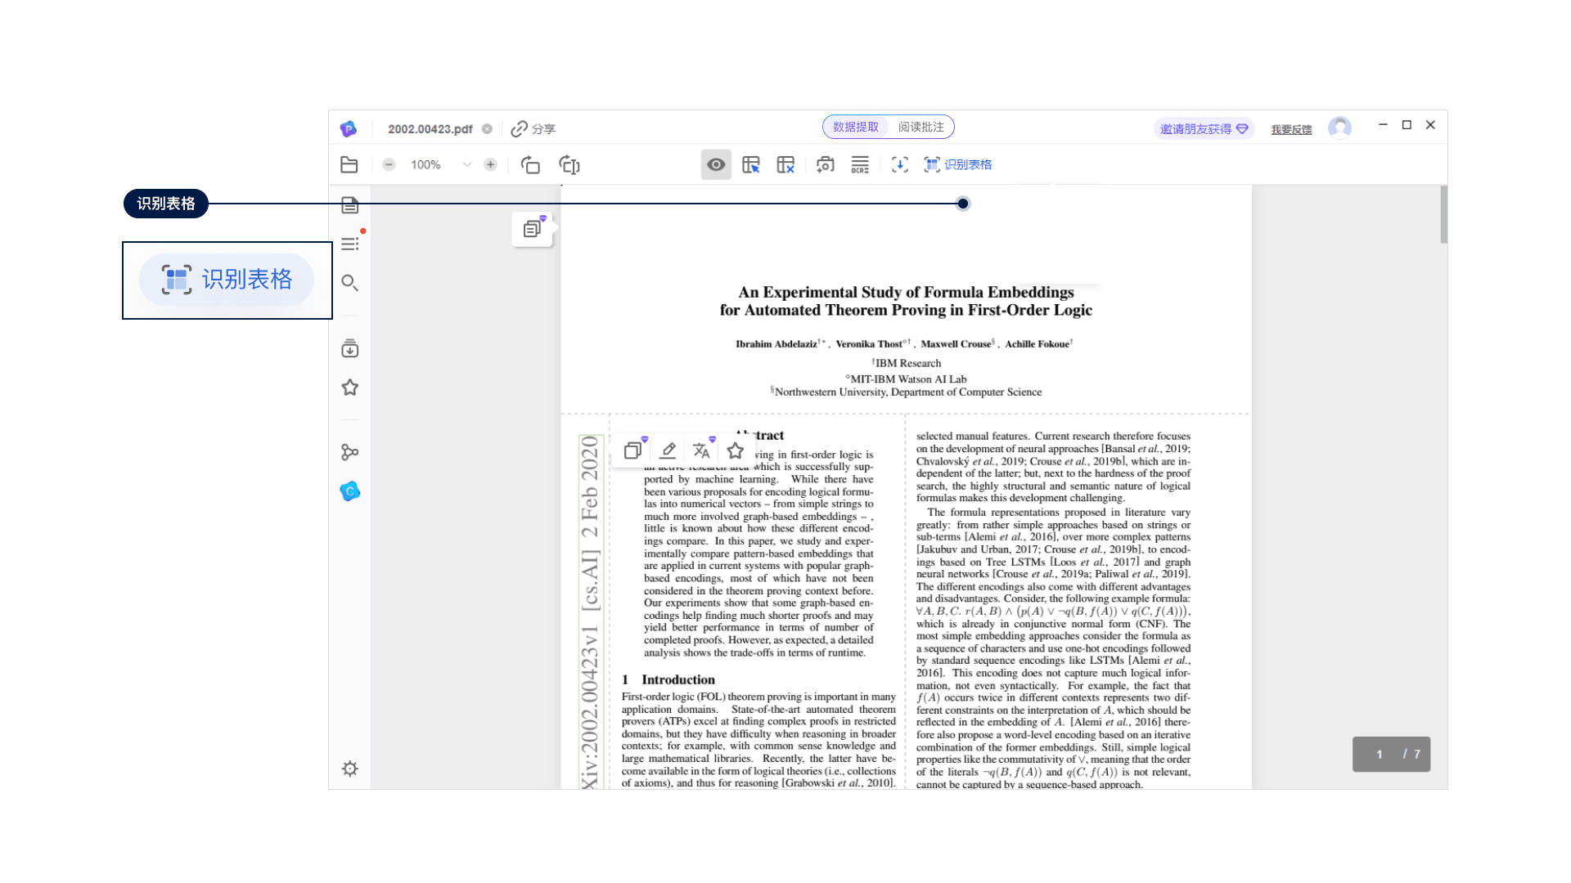
Task: Open the search panel in sidebar
Action: coord(349,283)
